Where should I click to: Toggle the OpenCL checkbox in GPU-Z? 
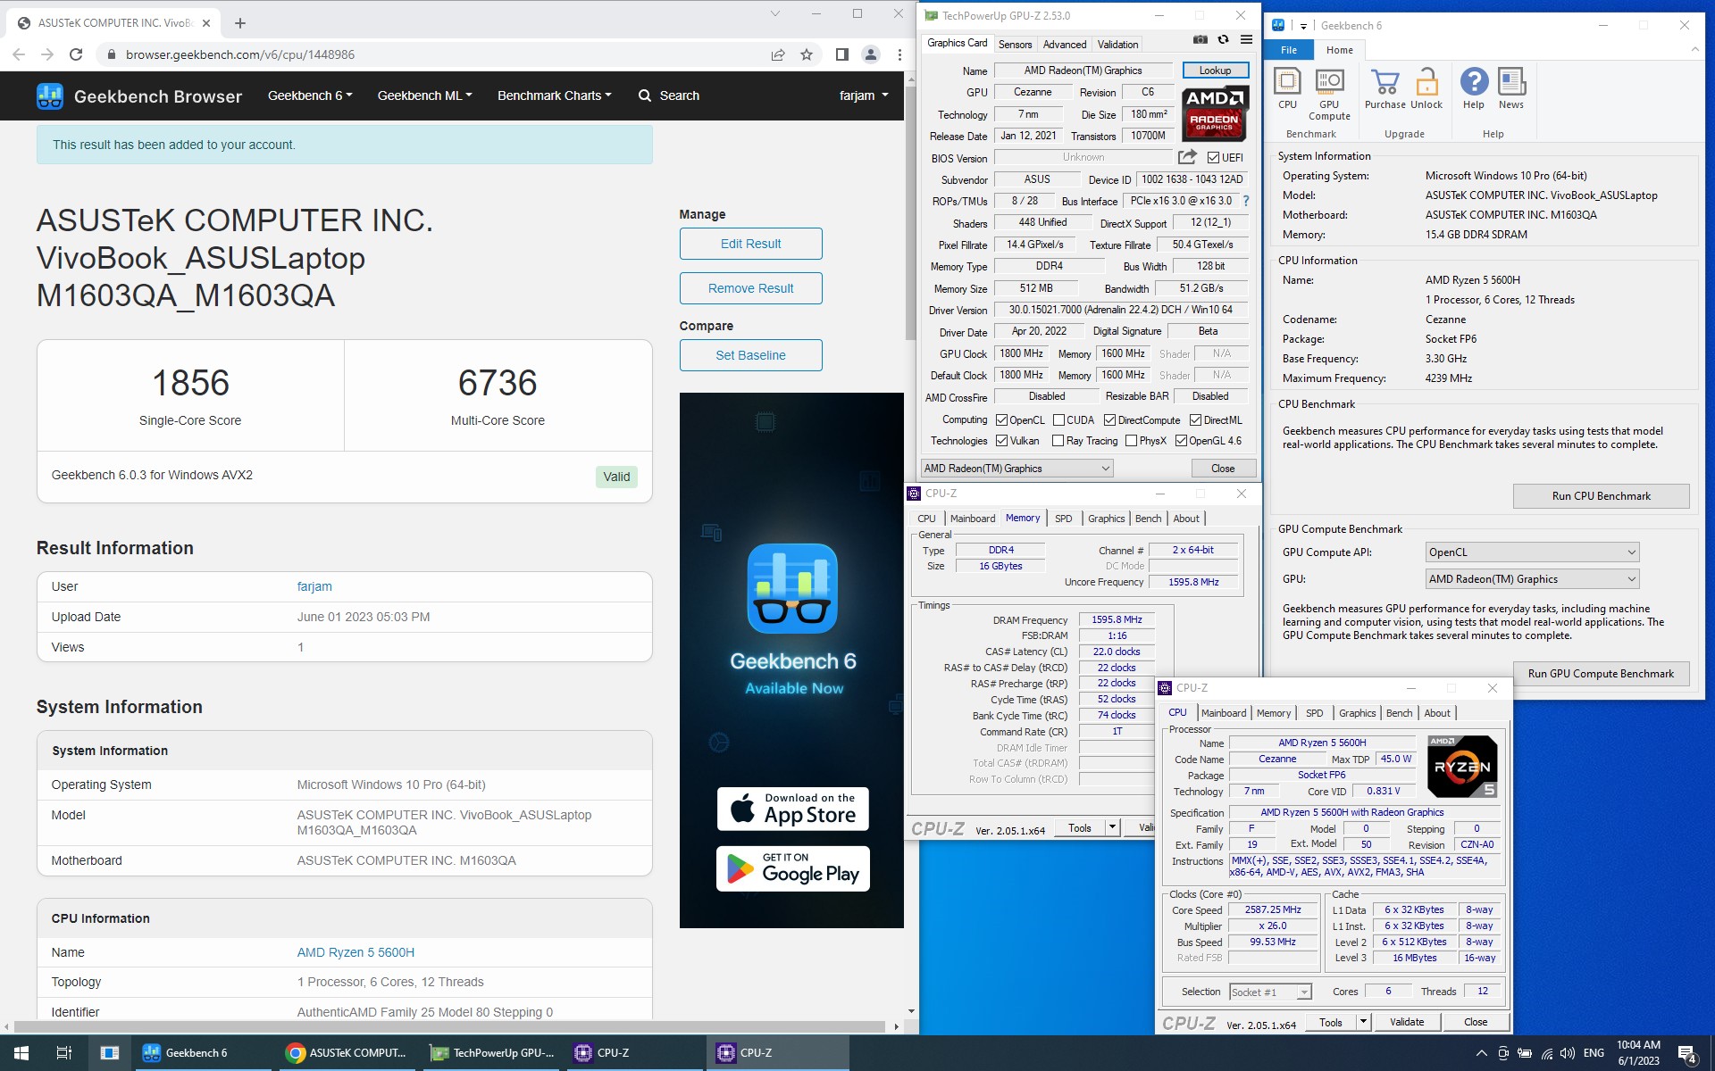[1002, 420]
